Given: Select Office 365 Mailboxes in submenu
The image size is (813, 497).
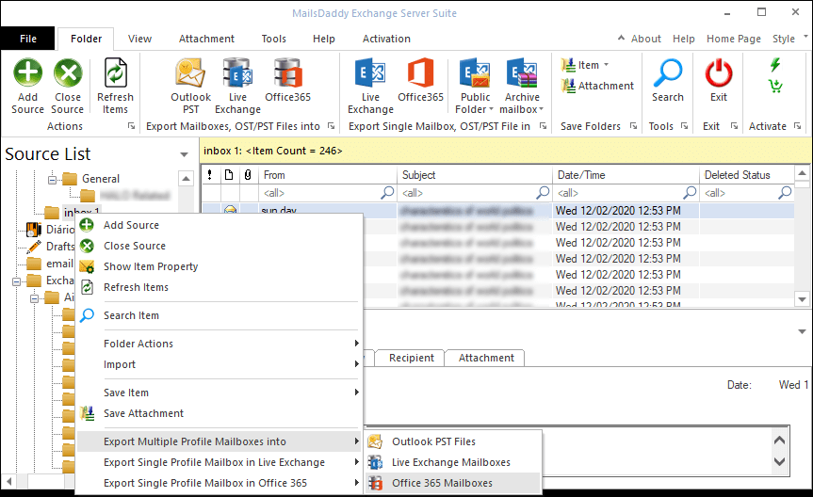Looking at the screenshot, I should tap(452, 483).
